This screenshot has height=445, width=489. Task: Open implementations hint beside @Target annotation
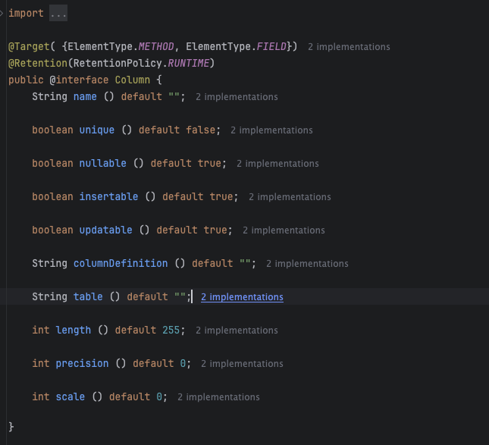[x=349, y=47]
